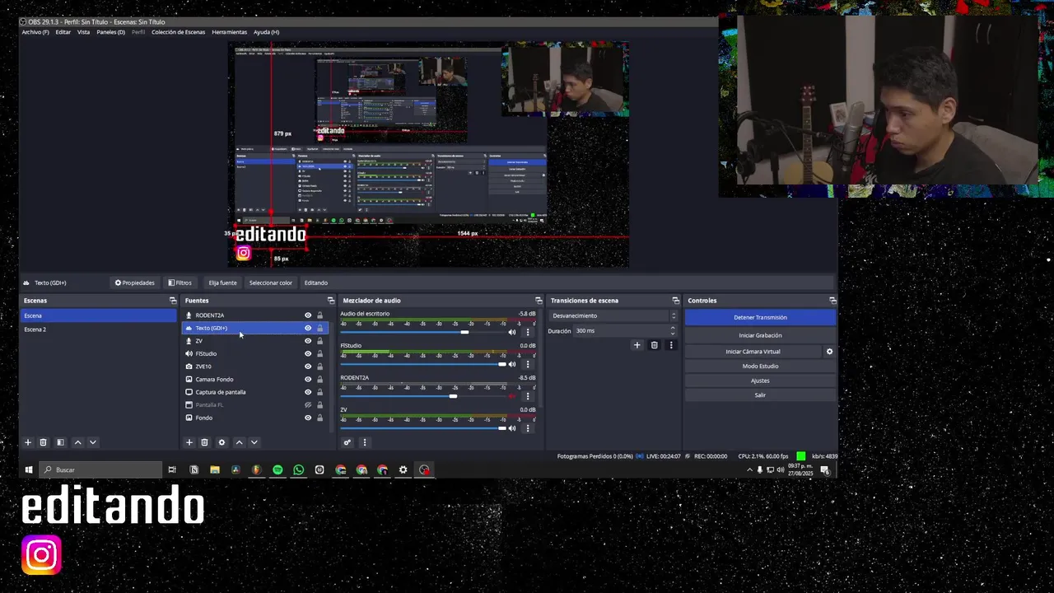Mute Audio del escritorio speaker icon
This screenshot has height=593, width=1054.
tap(511, 332)
